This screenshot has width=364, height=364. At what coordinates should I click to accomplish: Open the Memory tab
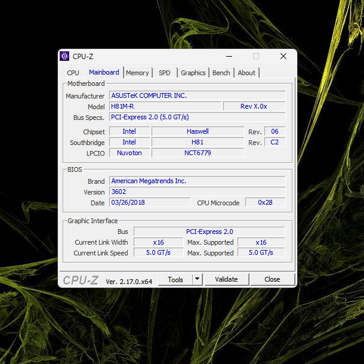coord(137,73)
